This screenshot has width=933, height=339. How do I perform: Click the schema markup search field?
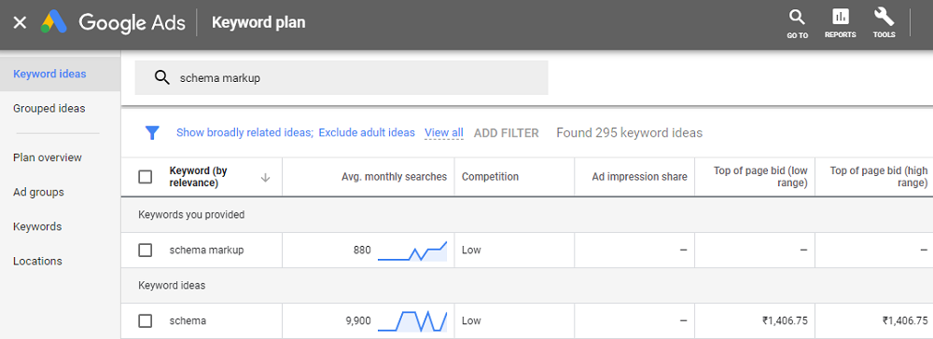[x=341, y=78]
